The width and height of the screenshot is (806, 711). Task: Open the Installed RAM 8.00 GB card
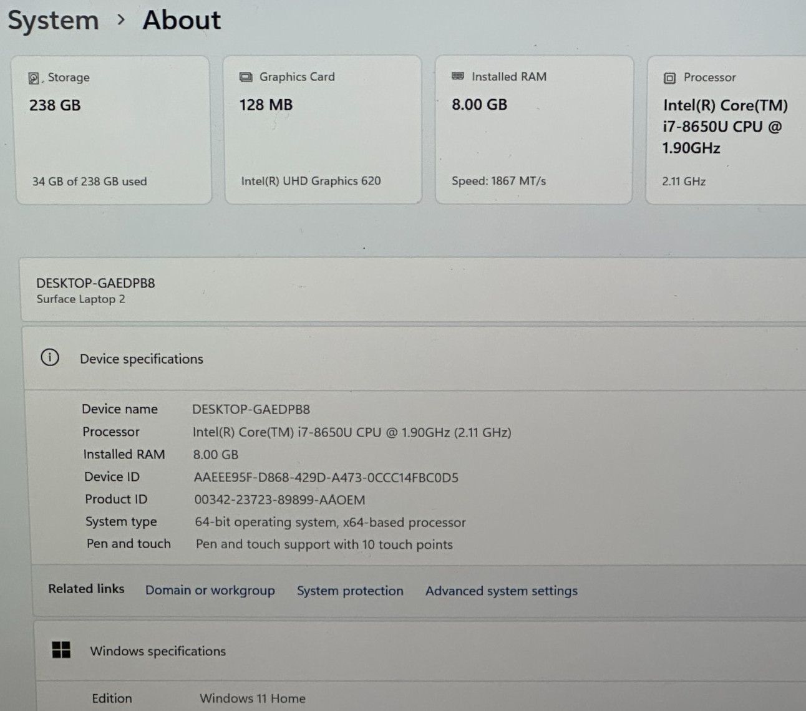click(x=534, y=130)
